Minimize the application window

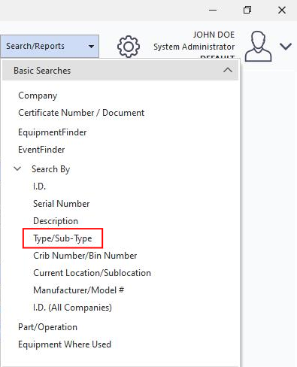point(213,10)
